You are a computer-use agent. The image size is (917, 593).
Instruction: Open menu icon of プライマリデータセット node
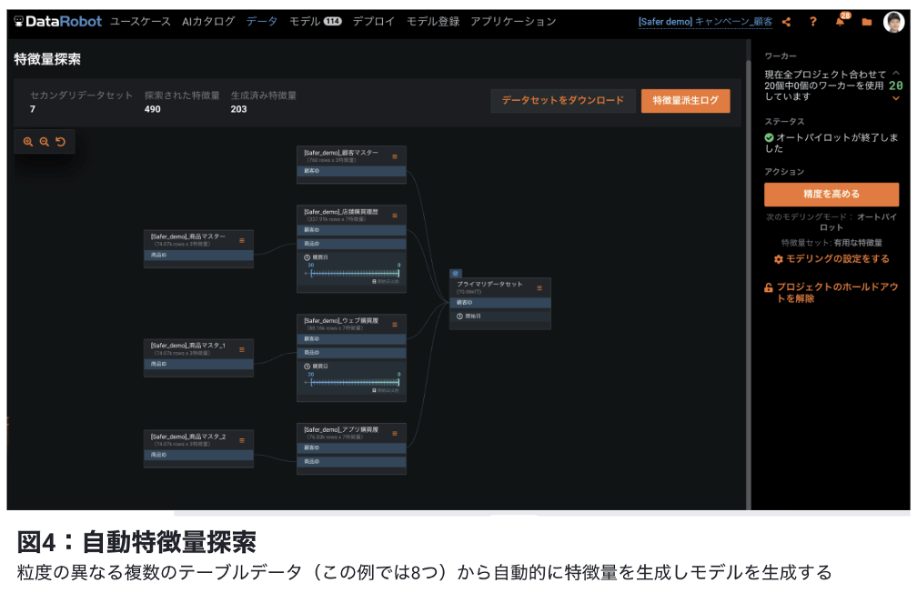(x=539, y=287)
